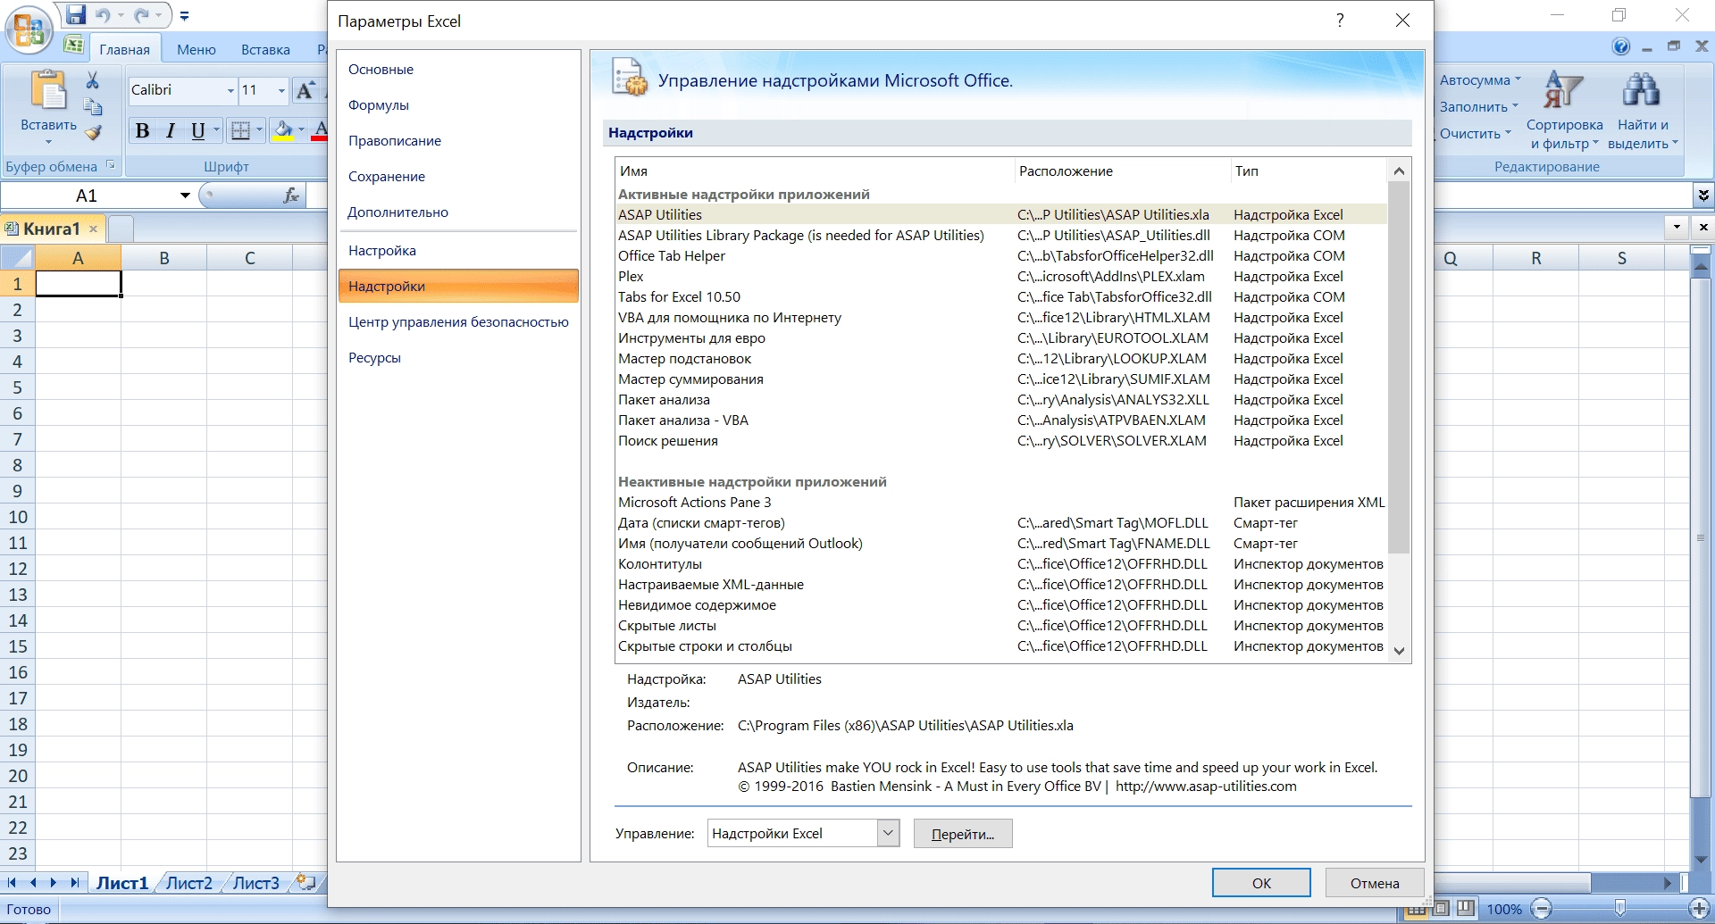Open underline style dropdown arrow
This screenshot has width=1715, height=924.
tap(216, 131)
